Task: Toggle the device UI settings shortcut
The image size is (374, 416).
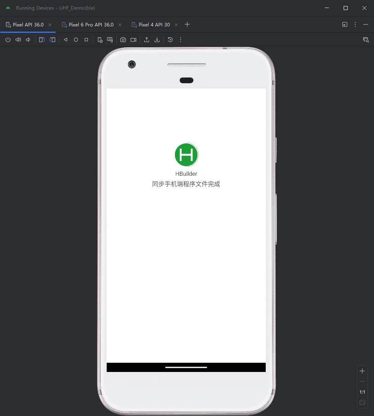Action: (100, 40)
